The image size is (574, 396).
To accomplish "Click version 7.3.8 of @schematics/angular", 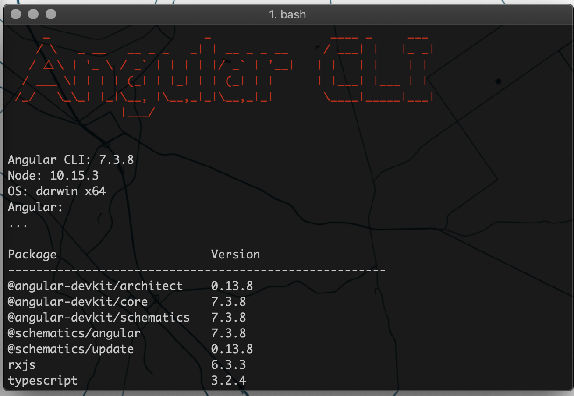I will click(x=229, y=333).
